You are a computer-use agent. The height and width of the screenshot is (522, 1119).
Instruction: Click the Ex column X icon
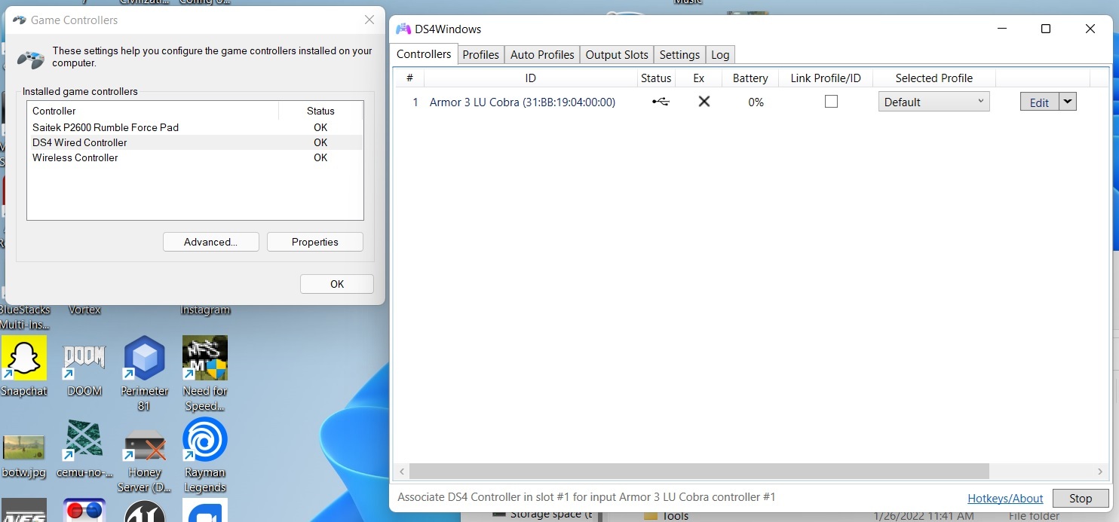(x=704, y=102)
